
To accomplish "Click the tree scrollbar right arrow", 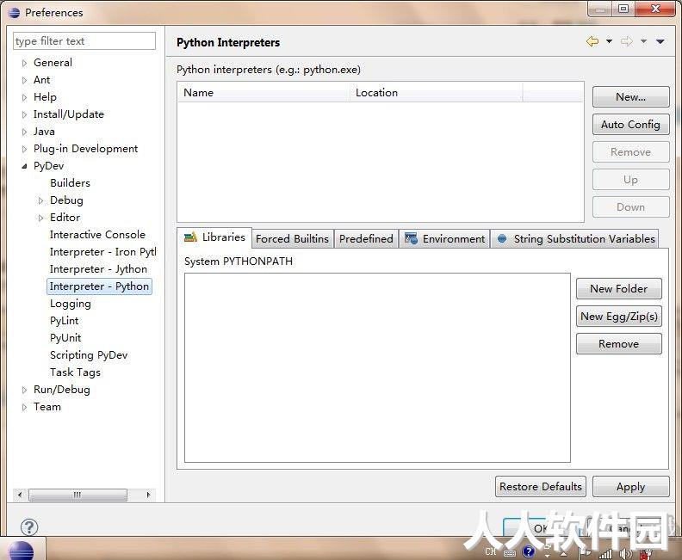I will pos(148,495).
